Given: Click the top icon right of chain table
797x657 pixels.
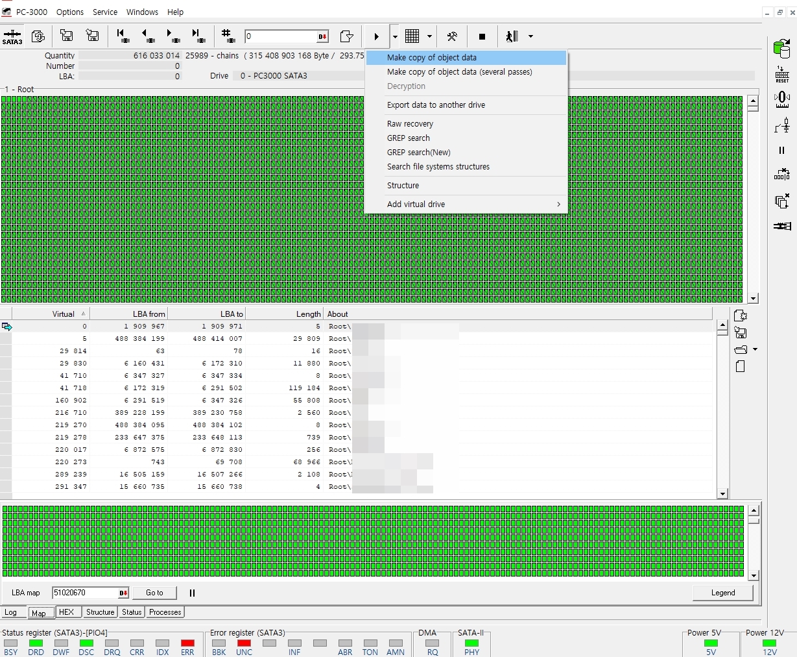Looking at the screenshot, I should [741, 316].
